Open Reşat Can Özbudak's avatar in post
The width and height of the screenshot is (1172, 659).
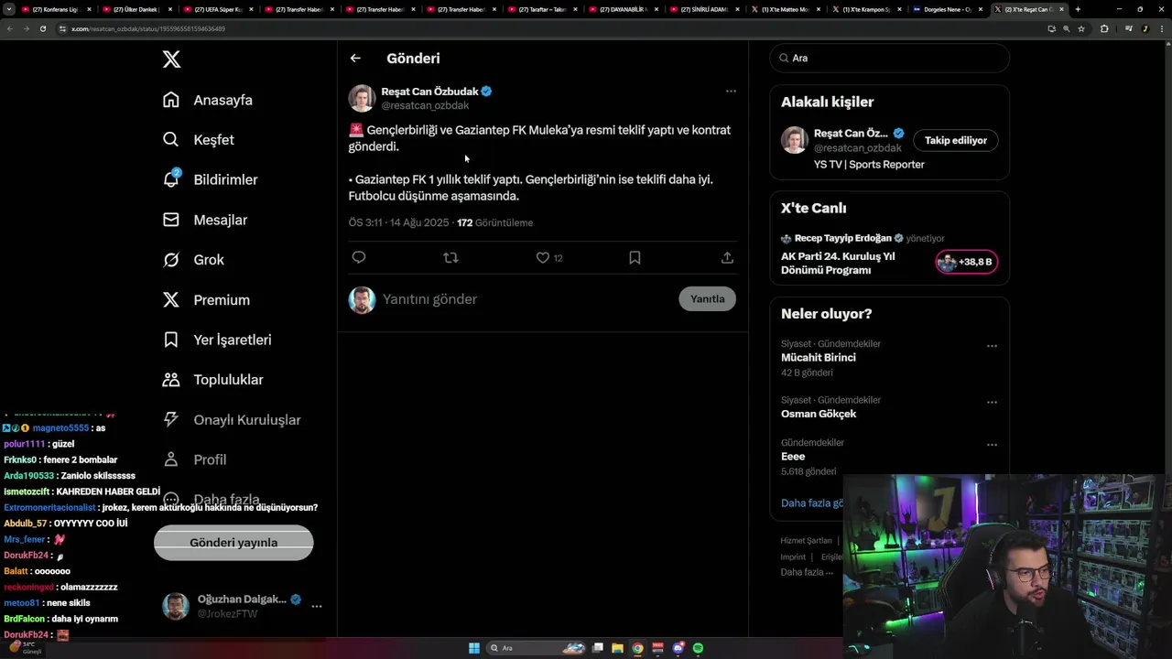click(362, 98)
